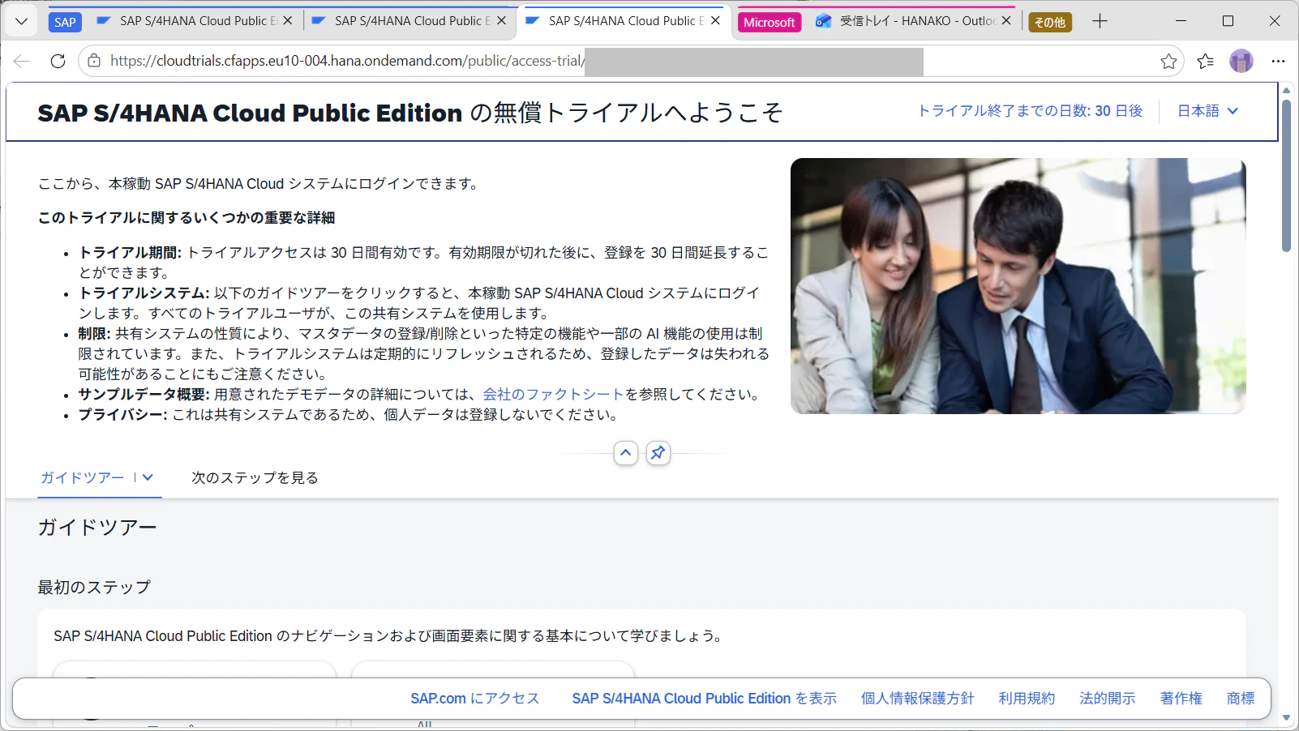The height and width of the screenshot is (731, 1299).
Task: Open the browser tab list chevron
Action: coord(22,21)
